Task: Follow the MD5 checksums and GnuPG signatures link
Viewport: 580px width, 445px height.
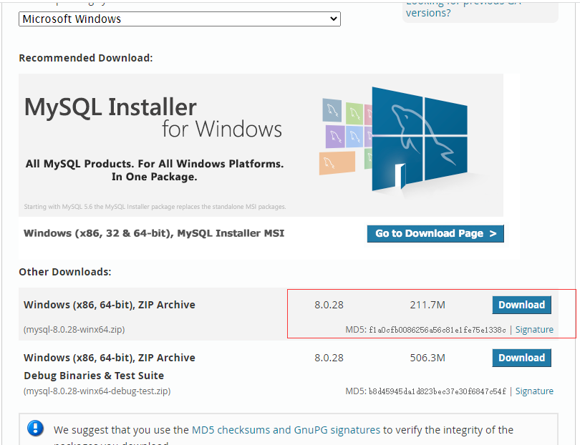Action: (286, 430)
